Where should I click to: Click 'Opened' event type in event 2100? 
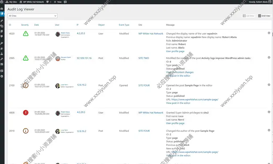[124, 85]
